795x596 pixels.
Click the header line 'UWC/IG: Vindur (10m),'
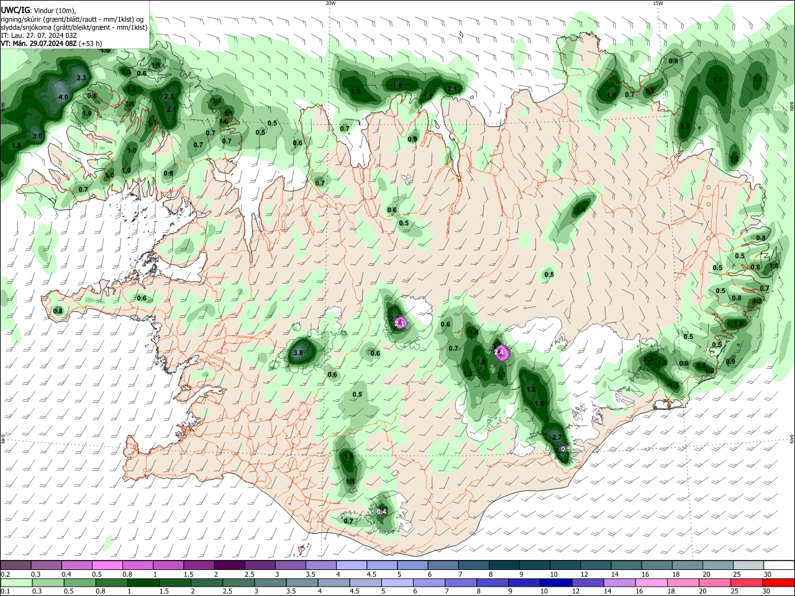point(39,11)
